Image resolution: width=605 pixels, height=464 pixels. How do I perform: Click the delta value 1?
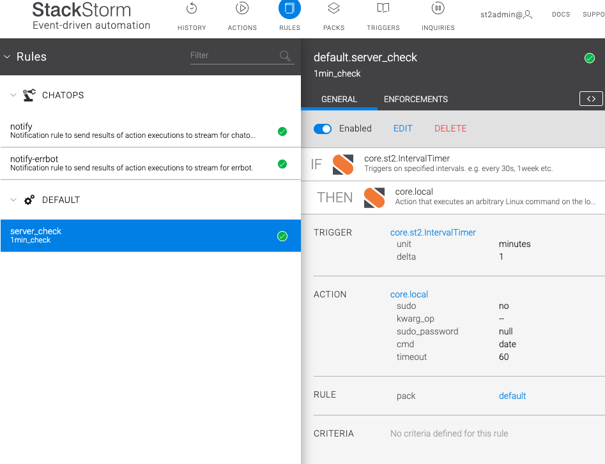tap(502, 257)
